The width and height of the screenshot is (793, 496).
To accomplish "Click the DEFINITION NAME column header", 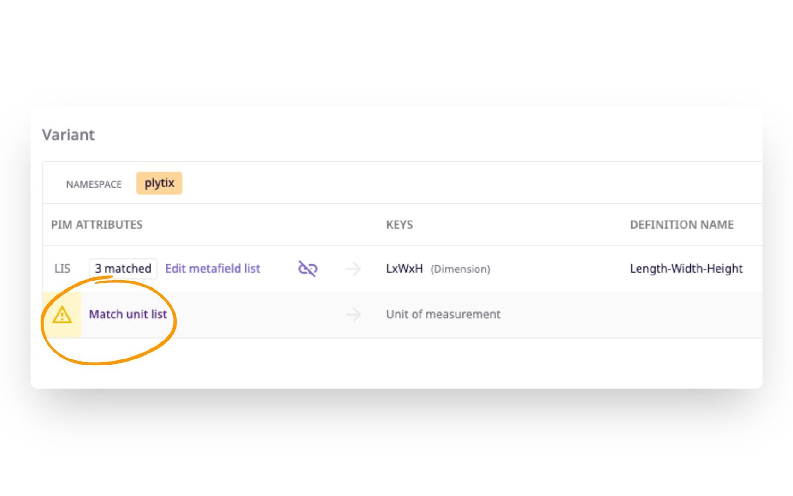I will tap(682, 225).
